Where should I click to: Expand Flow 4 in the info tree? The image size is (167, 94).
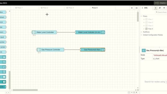click(x=144, y=29)
